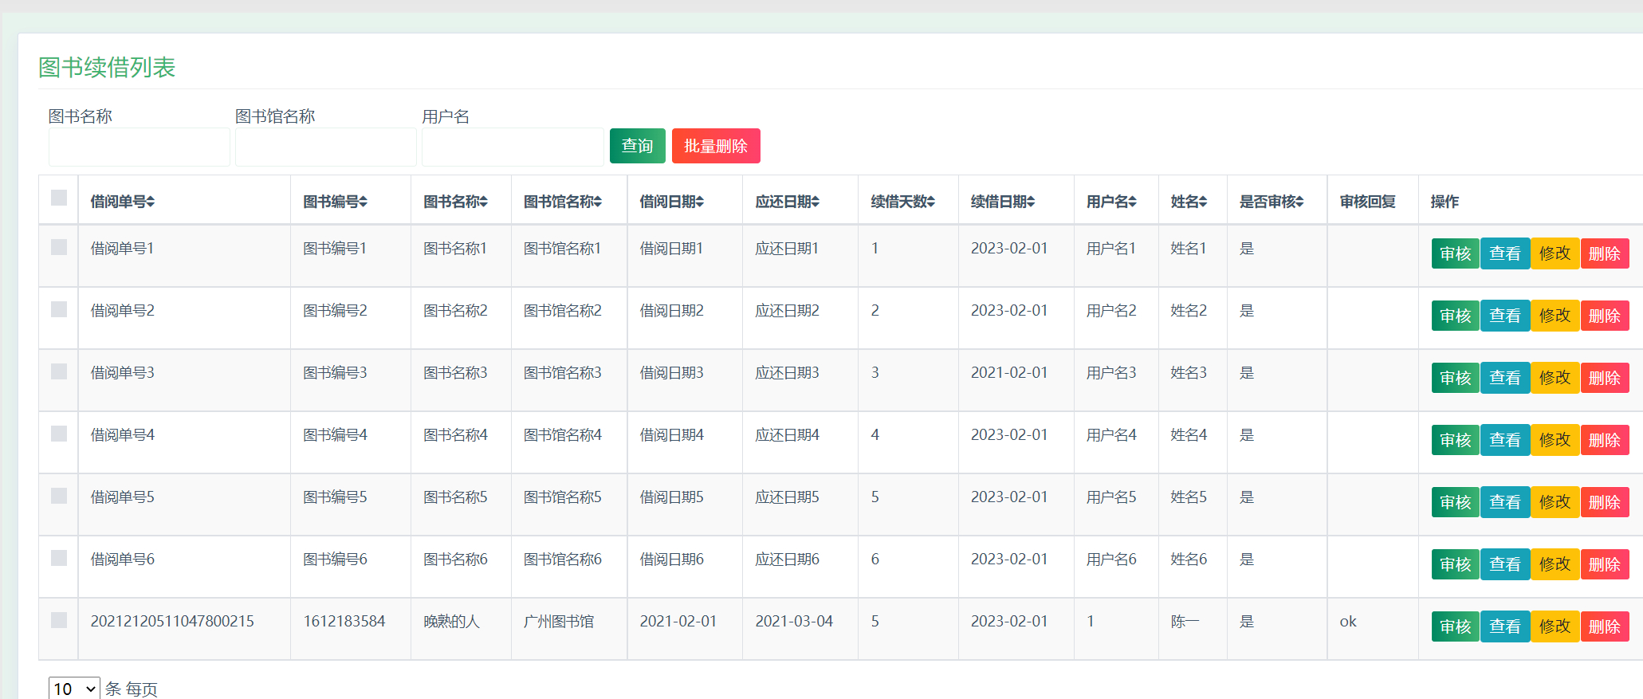Sort by 图书名称 column header
This screenshot has width=1643, height=699.
click(x=455, y=202)
